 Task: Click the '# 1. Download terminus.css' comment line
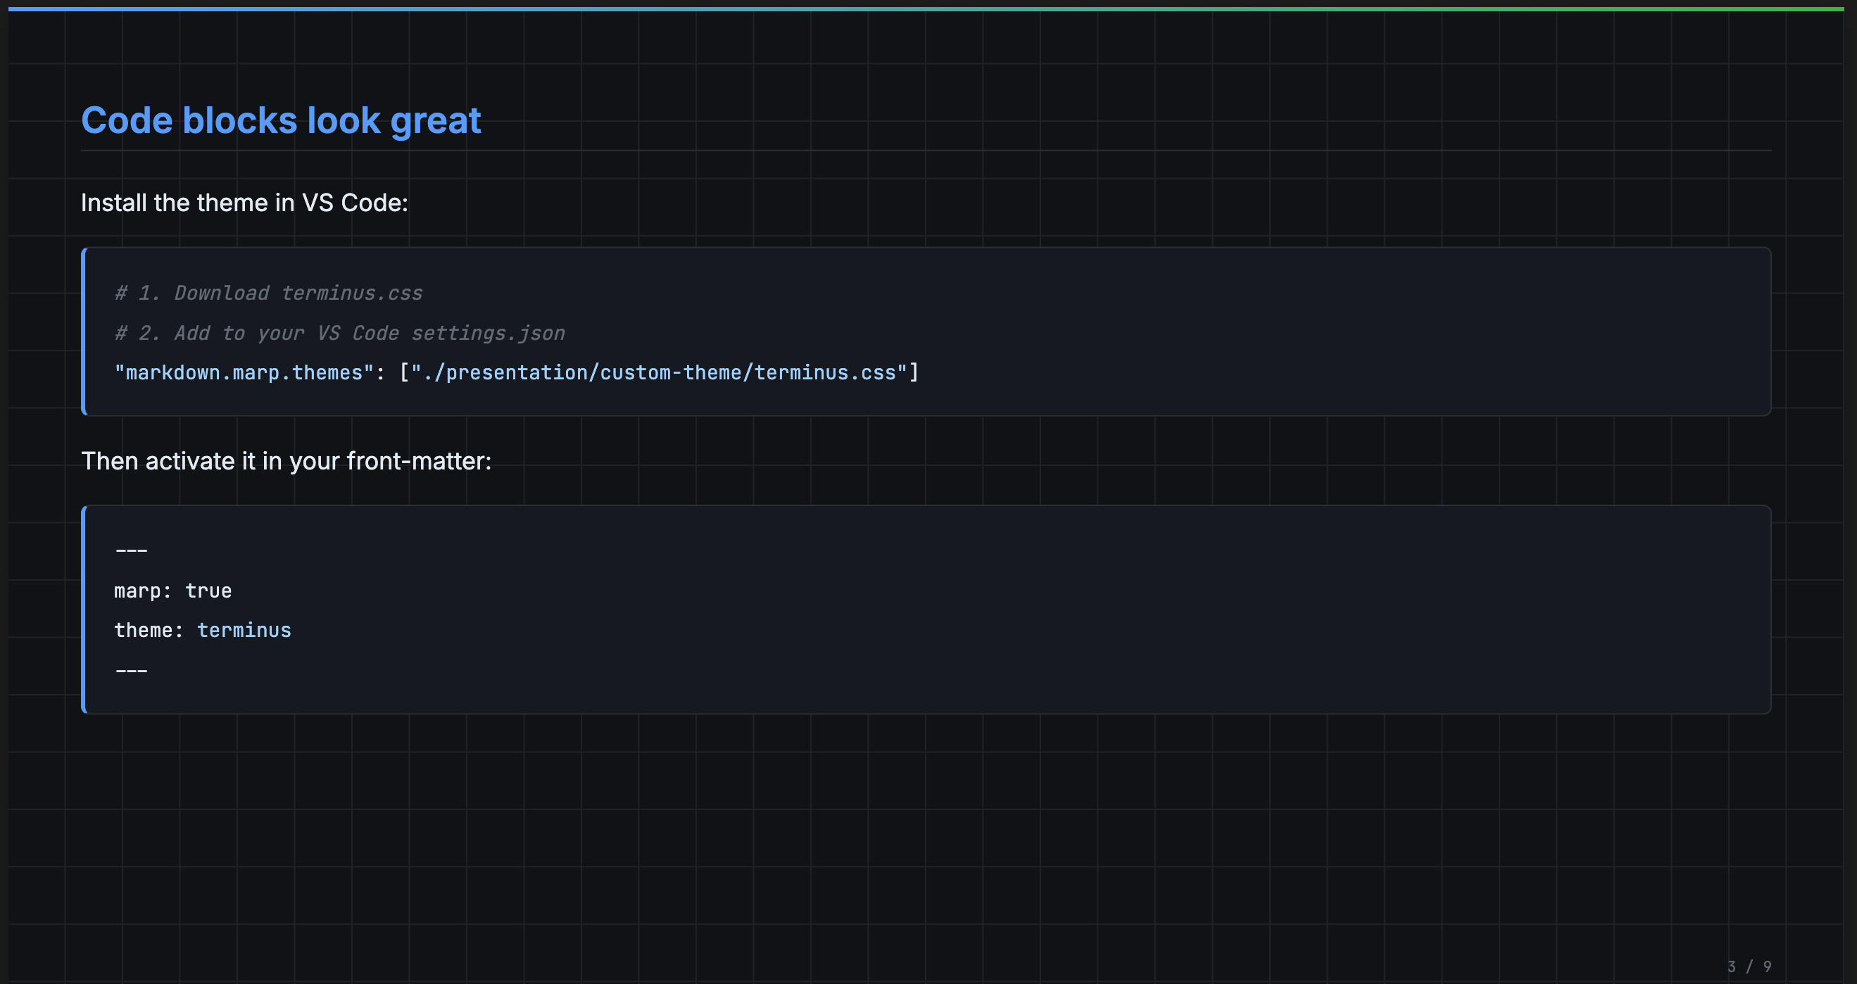268,293
